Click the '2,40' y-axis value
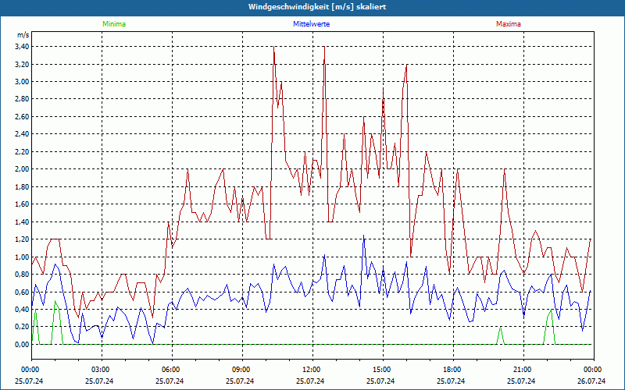The height and width of the screenshot is (390, 625). [23, 134]
